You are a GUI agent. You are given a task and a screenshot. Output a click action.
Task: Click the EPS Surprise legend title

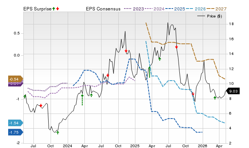37,9
